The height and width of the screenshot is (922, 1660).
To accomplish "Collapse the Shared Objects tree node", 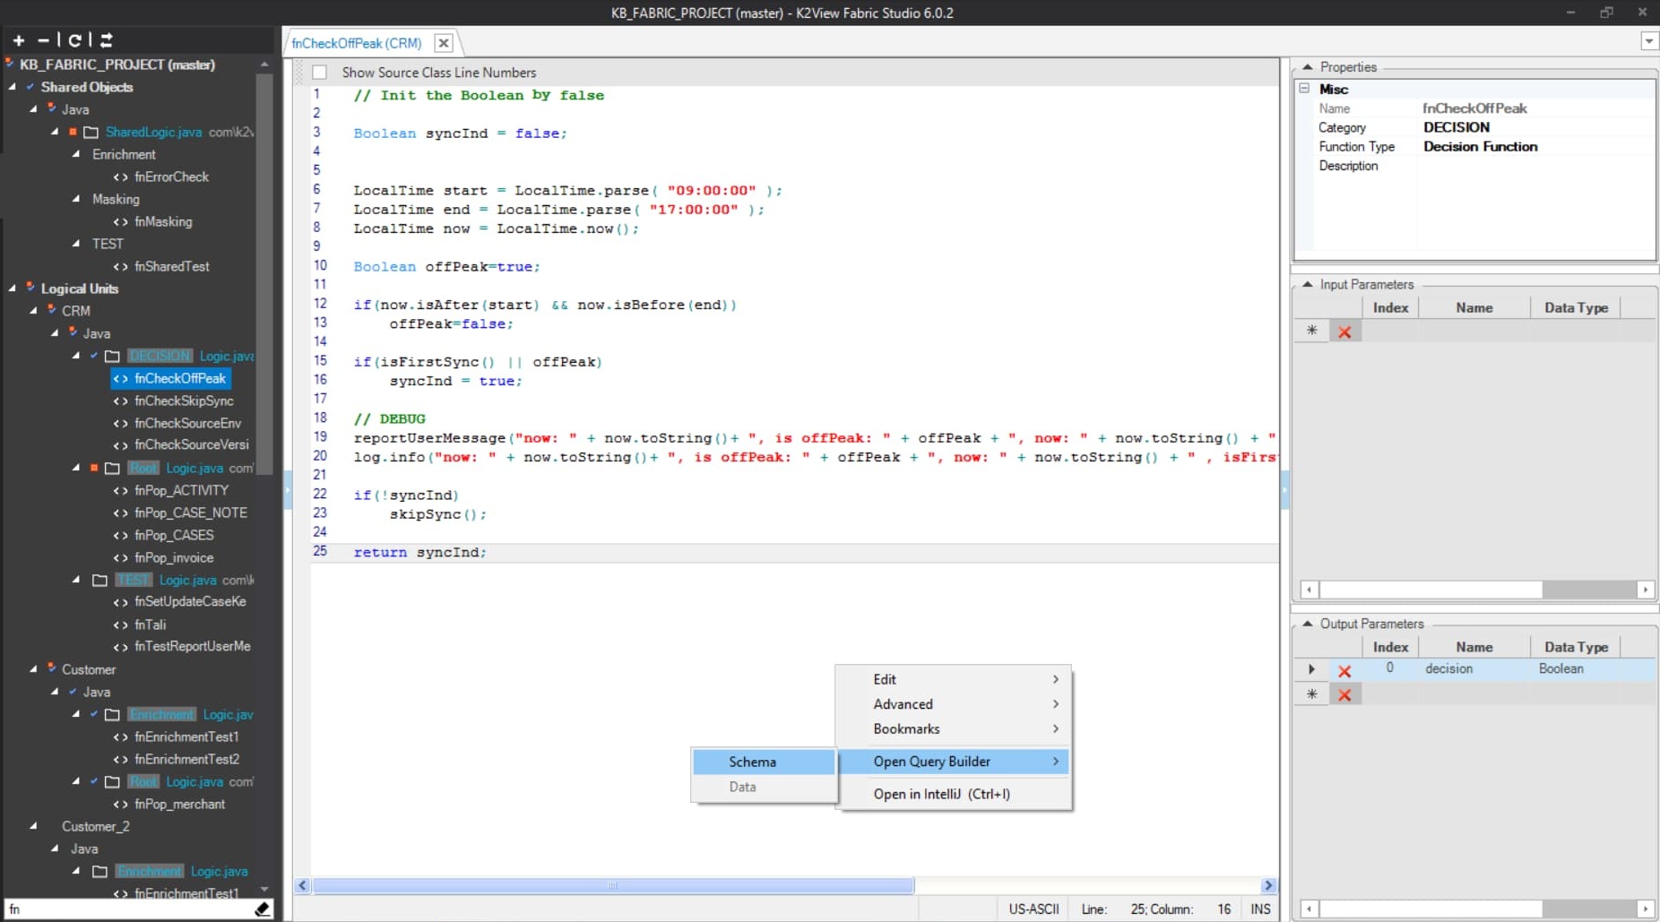I will (13, 87).
